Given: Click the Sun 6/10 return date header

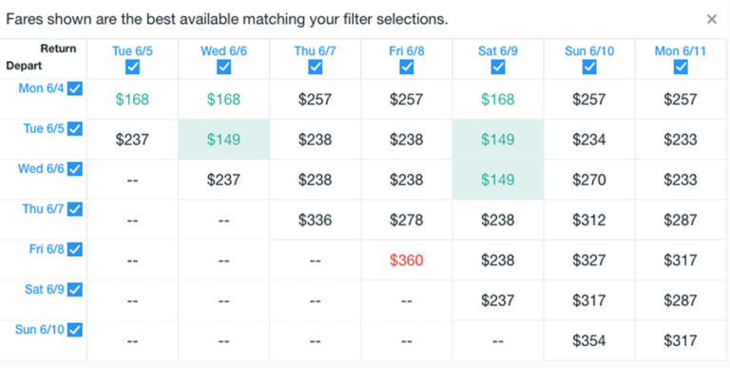Looking at the screenshot, I should tap(589, 50).
